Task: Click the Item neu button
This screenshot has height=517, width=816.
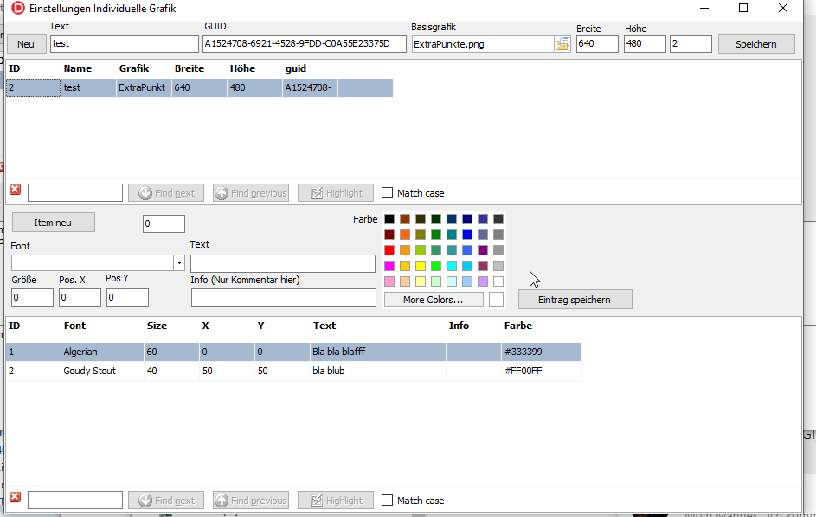Action: click(x=53, y=223)
